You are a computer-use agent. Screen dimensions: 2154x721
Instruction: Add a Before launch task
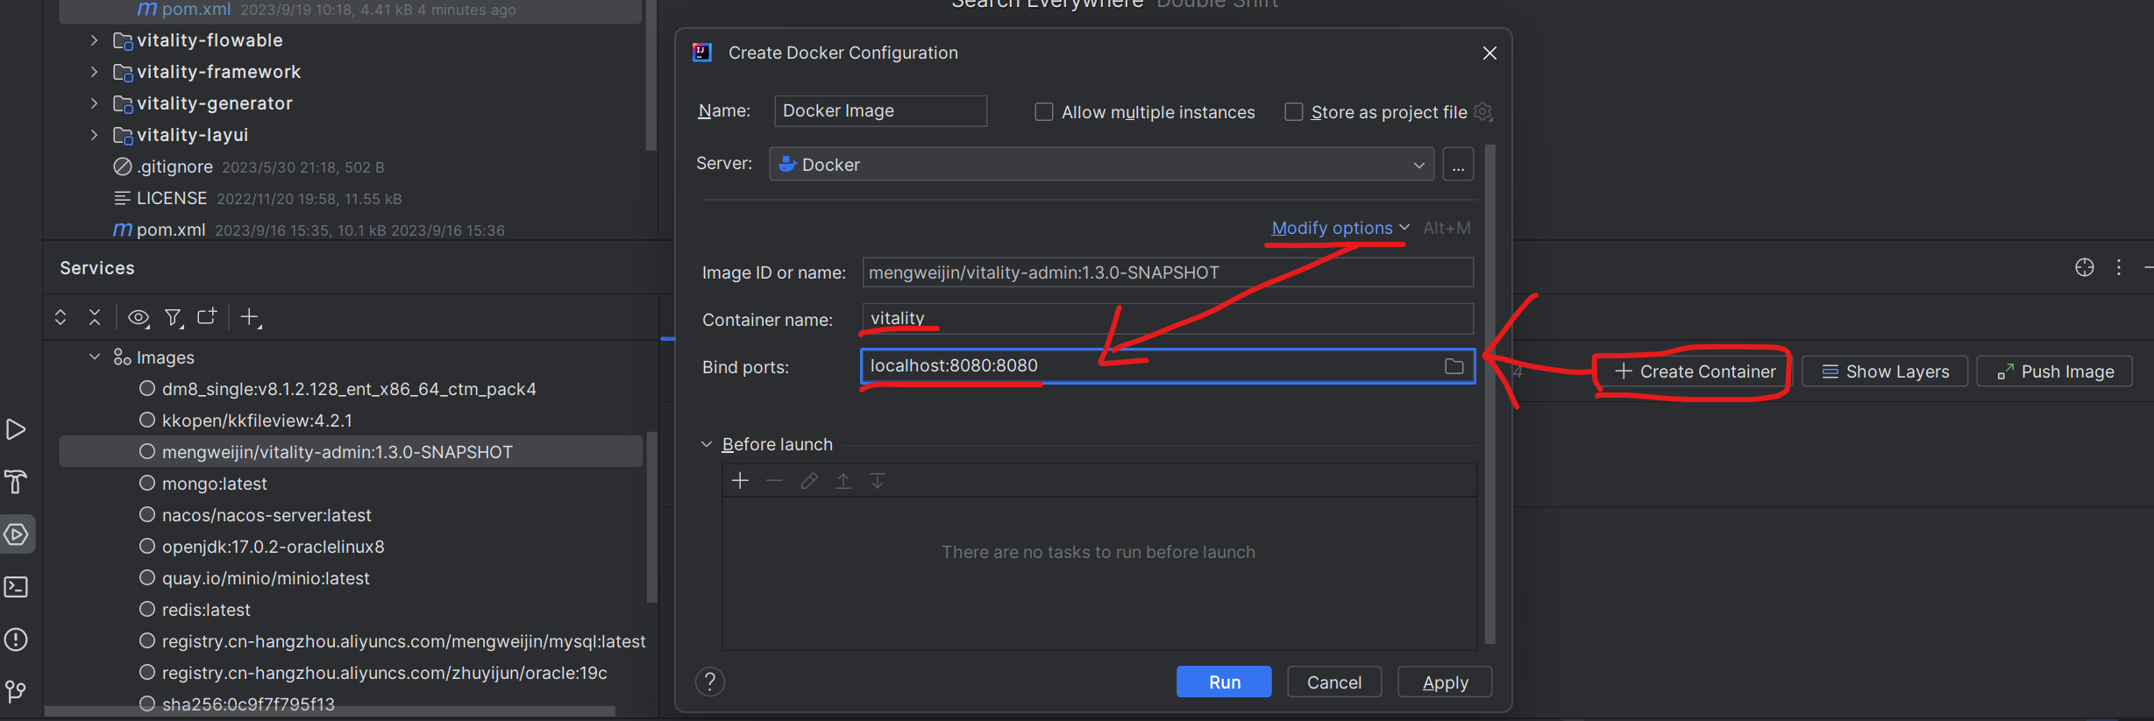[x=740, y=481]
